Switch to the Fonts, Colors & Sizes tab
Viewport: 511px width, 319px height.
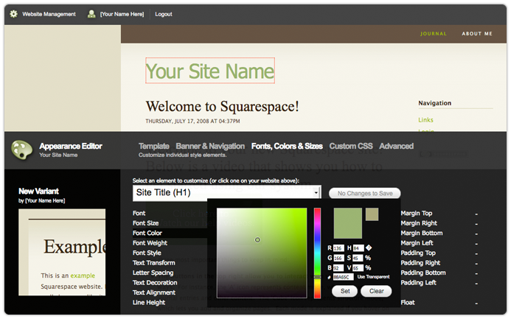(x=287, y=146)
